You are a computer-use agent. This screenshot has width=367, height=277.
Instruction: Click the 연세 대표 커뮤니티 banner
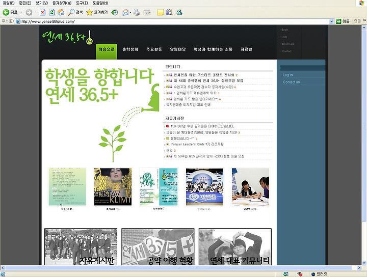coord(235,247)
